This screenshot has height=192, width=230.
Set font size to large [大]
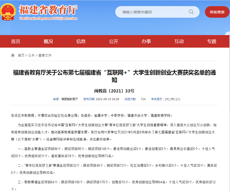(167, 99)
